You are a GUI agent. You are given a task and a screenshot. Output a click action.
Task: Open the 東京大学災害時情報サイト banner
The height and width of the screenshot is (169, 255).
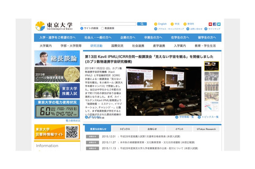[57, 132]
